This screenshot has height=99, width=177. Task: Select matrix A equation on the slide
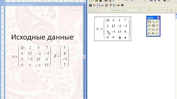31,56
